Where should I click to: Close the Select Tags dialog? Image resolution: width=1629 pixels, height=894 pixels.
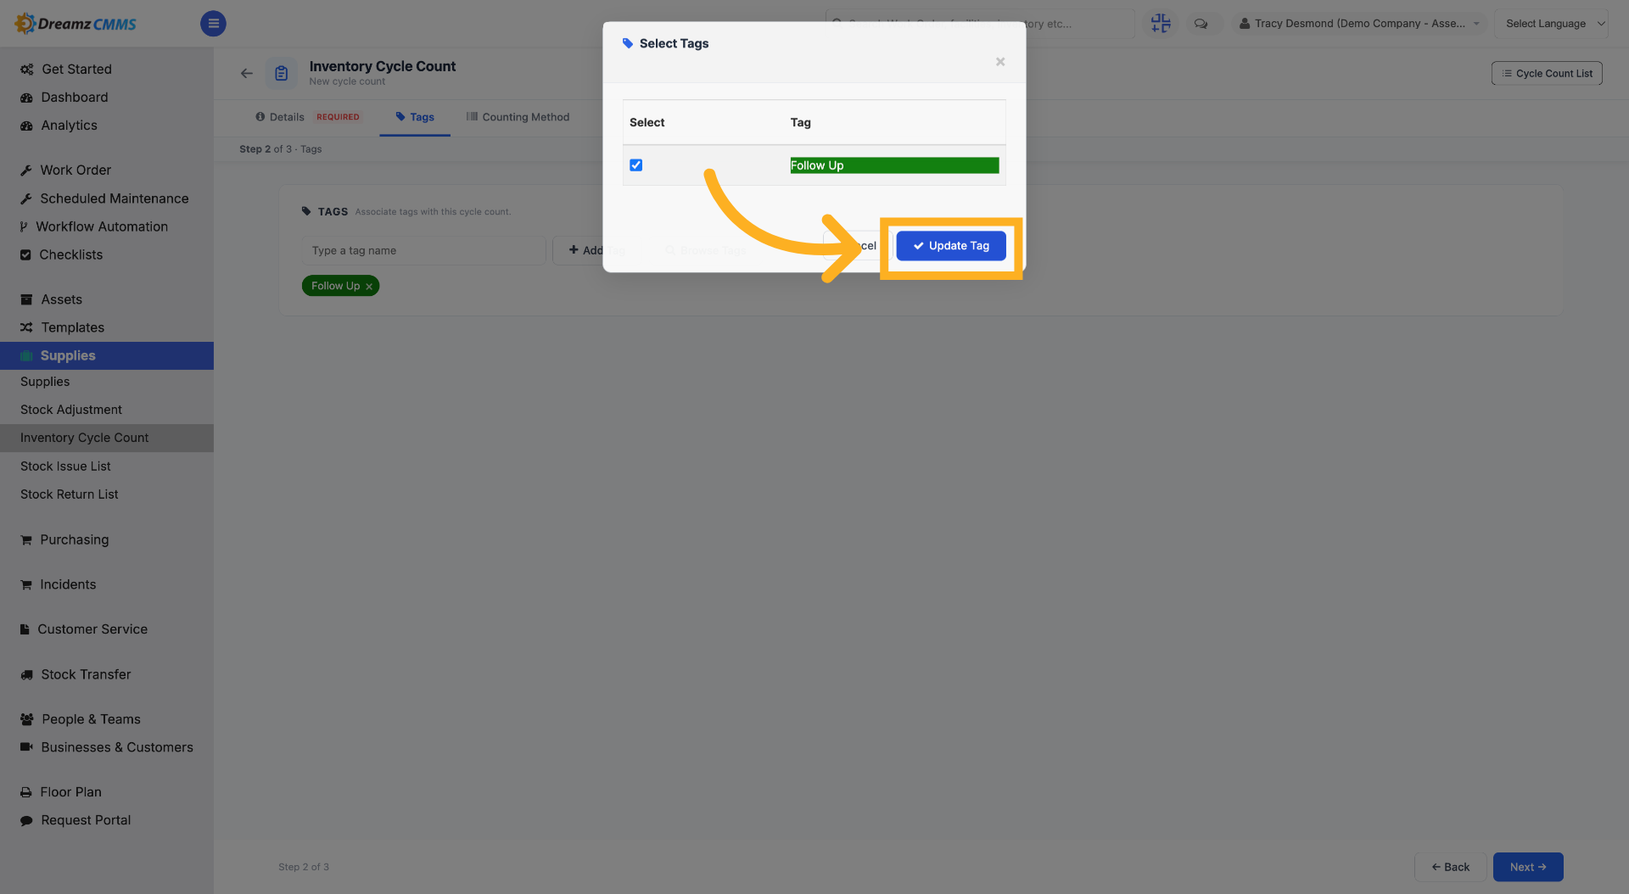pos(1000,62)
